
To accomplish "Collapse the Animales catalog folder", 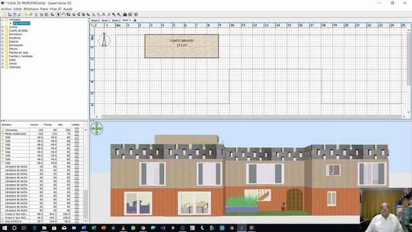I will pyautogui.click(x=3, y=20).
